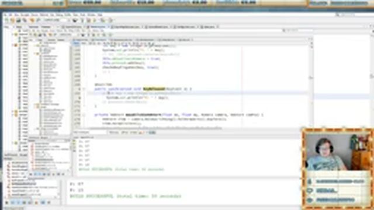Click the webcam video thumbnail
This screenshot has height=210, width=374.
[338, 152]
